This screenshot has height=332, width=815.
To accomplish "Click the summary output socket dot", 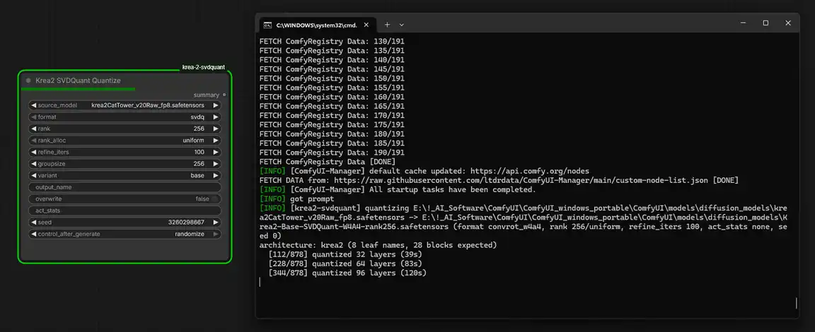I will pos(224,95).
